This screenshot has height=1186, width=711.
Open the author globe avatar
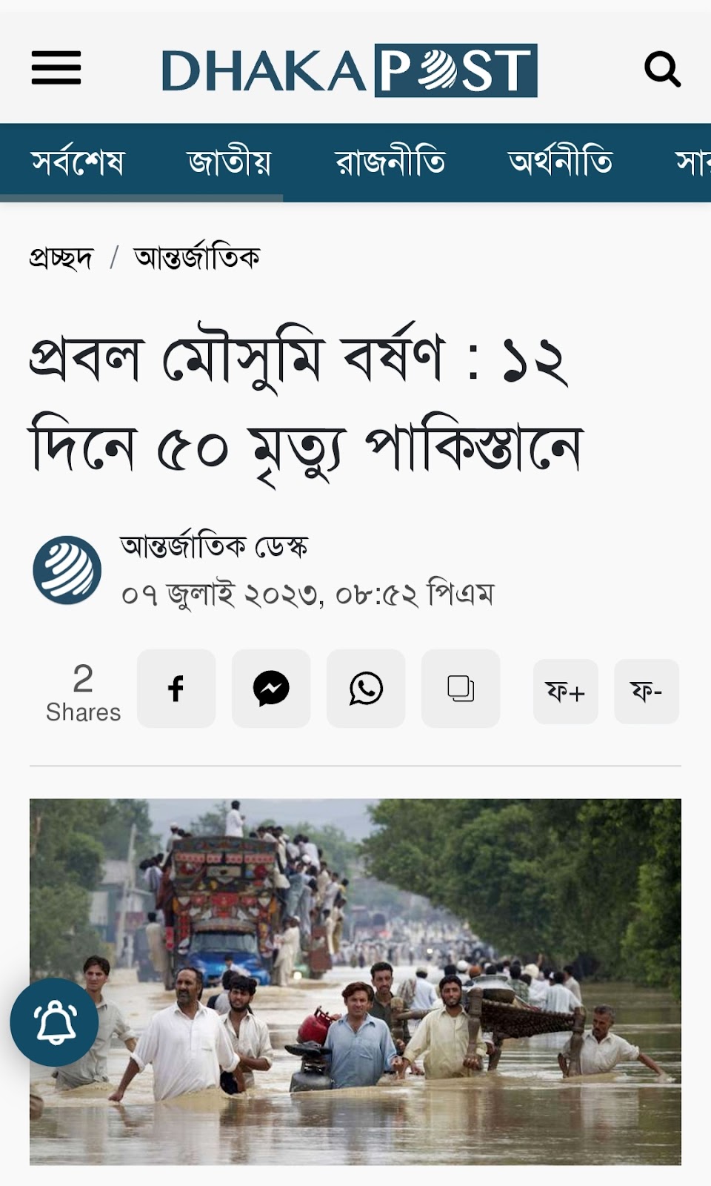pyautogui.click(x=67, y=570)
